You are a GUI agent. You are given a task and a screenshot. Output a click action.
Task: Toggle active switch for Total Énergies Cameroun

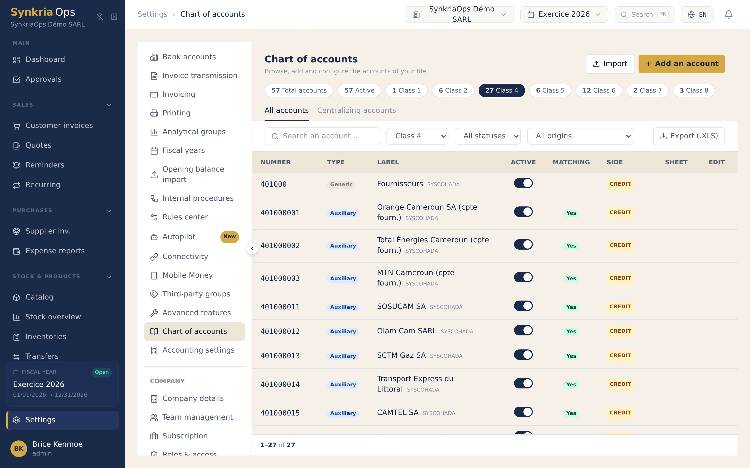tap(523, 244)
